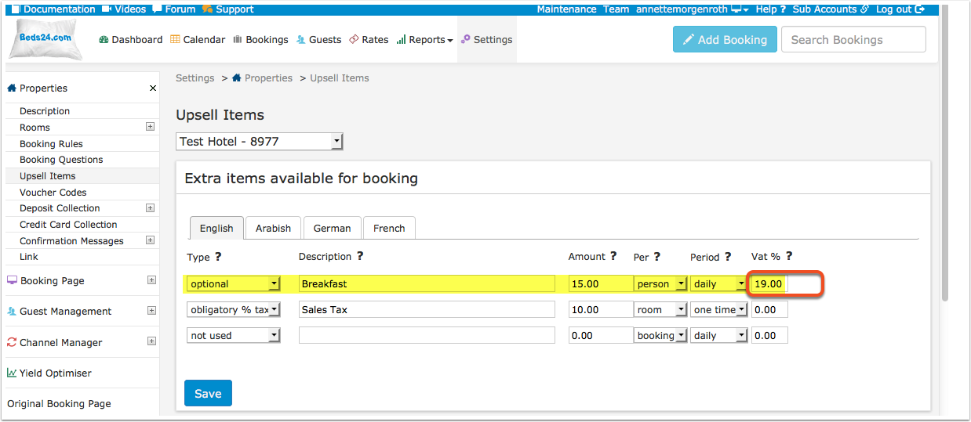Viewport: 971px width, 422px height.
Task: Open the 'person' per dropdown
Action: [660, 284]
